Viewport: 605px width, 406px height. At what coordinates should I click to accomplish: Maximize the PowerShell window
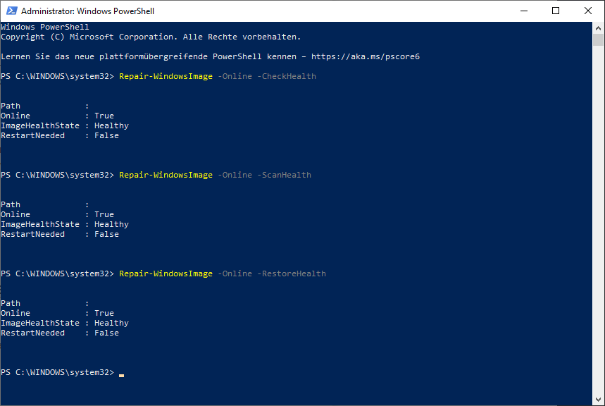pos(556,11)
